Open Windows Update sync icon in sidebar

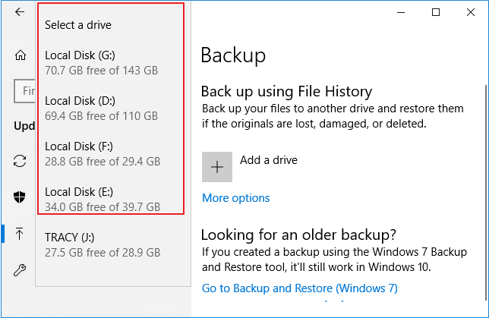coord(19,161)
